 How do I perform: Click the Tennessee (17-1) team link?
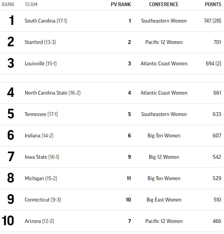click(41, 114)
